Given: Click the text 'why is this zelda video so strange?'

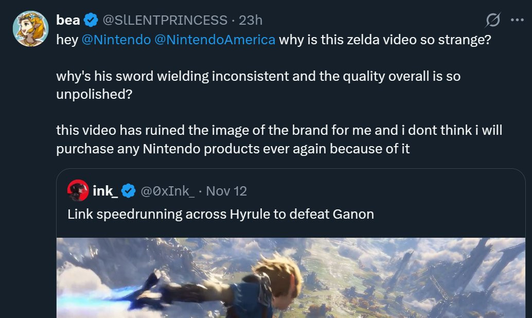Looking at the screenshot, I should click(385, 40).
